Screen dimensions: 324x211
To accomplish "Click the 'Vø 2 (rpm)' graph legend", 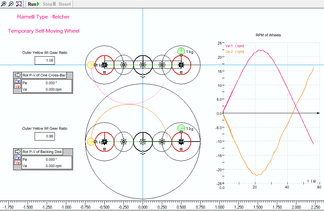I will (235, 52).
